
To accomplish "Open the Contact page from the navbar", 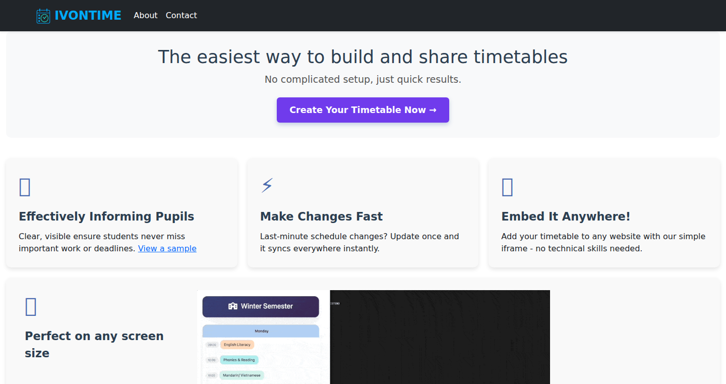I will 181,16.
